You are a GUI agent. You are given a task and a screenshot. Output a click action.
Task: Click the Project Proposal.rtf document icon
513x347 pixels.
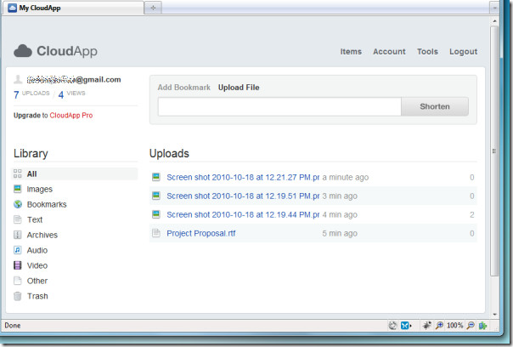point(156,233)
